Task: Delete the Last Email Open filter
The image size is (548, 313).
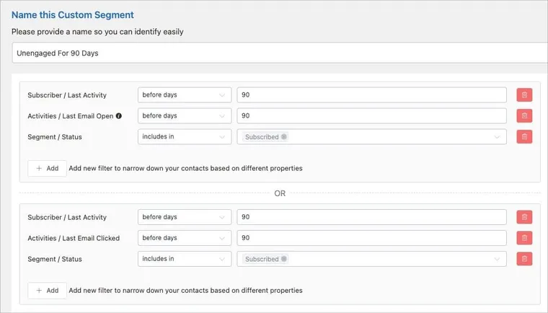Action: [524, 116]
